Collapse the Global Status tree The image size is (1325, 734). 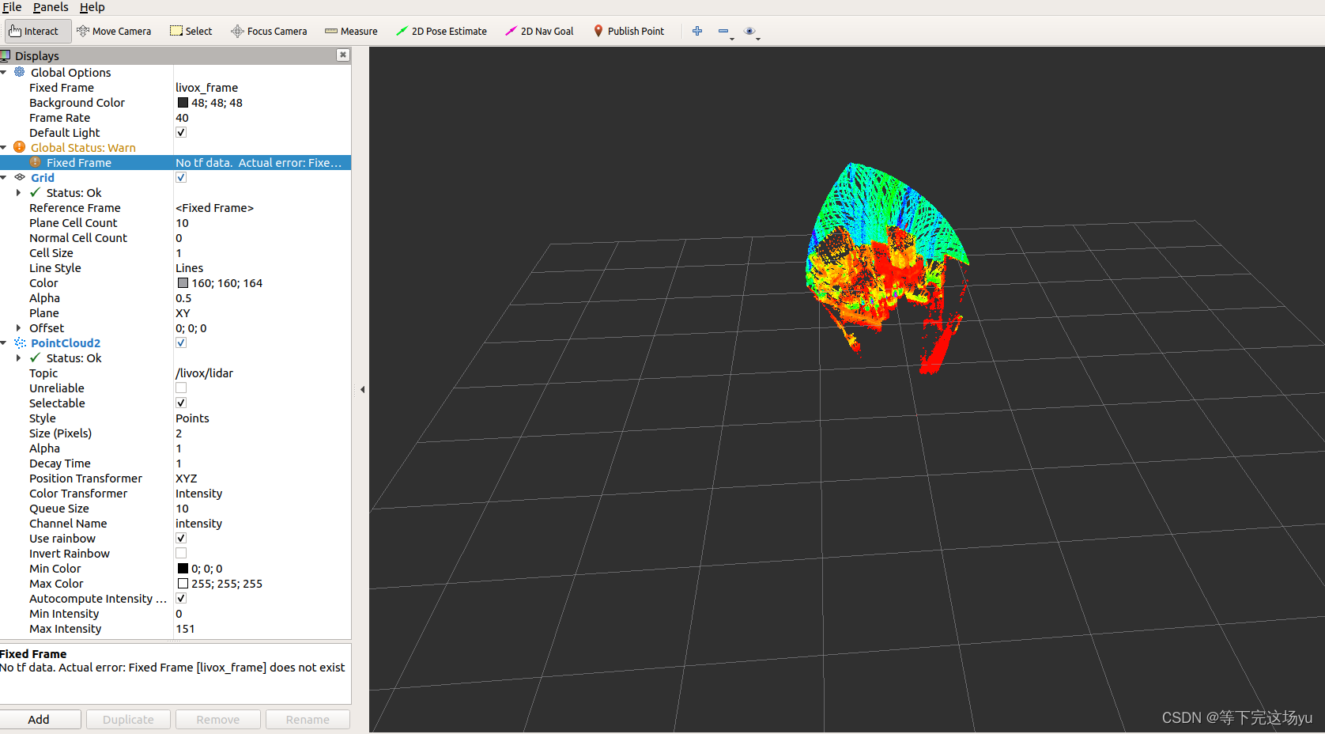pyautogui.click(x=4, y=147)
